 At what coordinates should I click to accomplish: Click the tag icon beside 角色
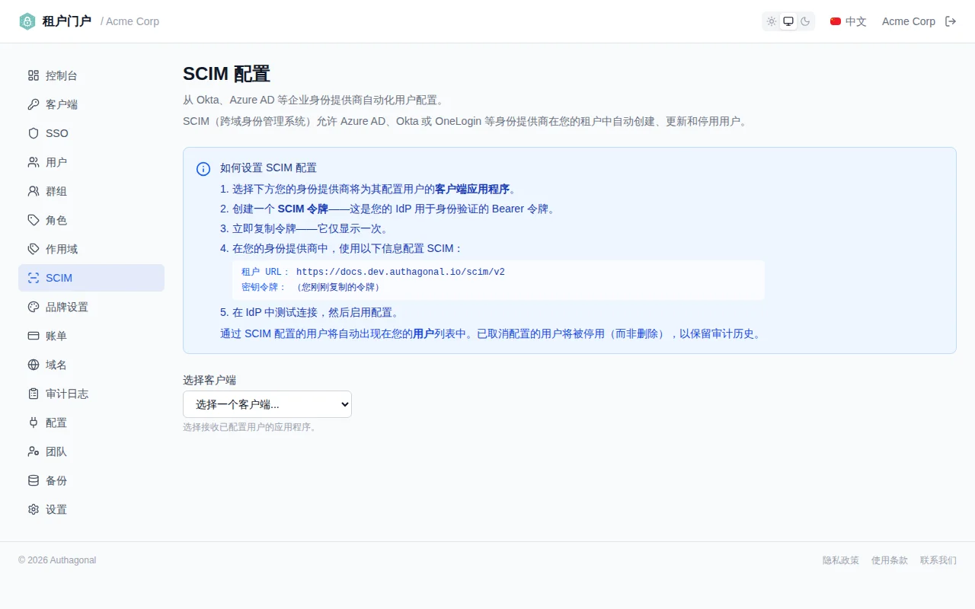[34, 220]
